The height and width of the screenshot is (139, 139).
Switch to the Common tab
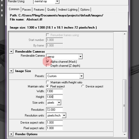14,9
